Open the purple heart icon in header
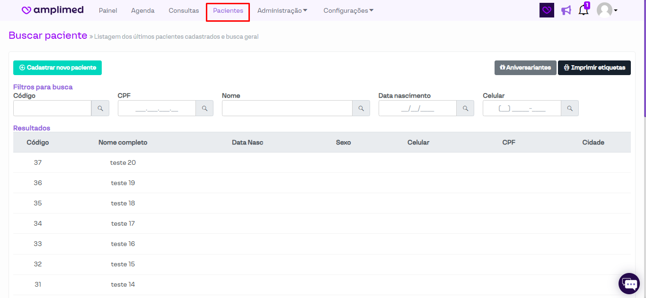Image resolution: width=646 pixels, height=298 pixels. click(547, 10)
